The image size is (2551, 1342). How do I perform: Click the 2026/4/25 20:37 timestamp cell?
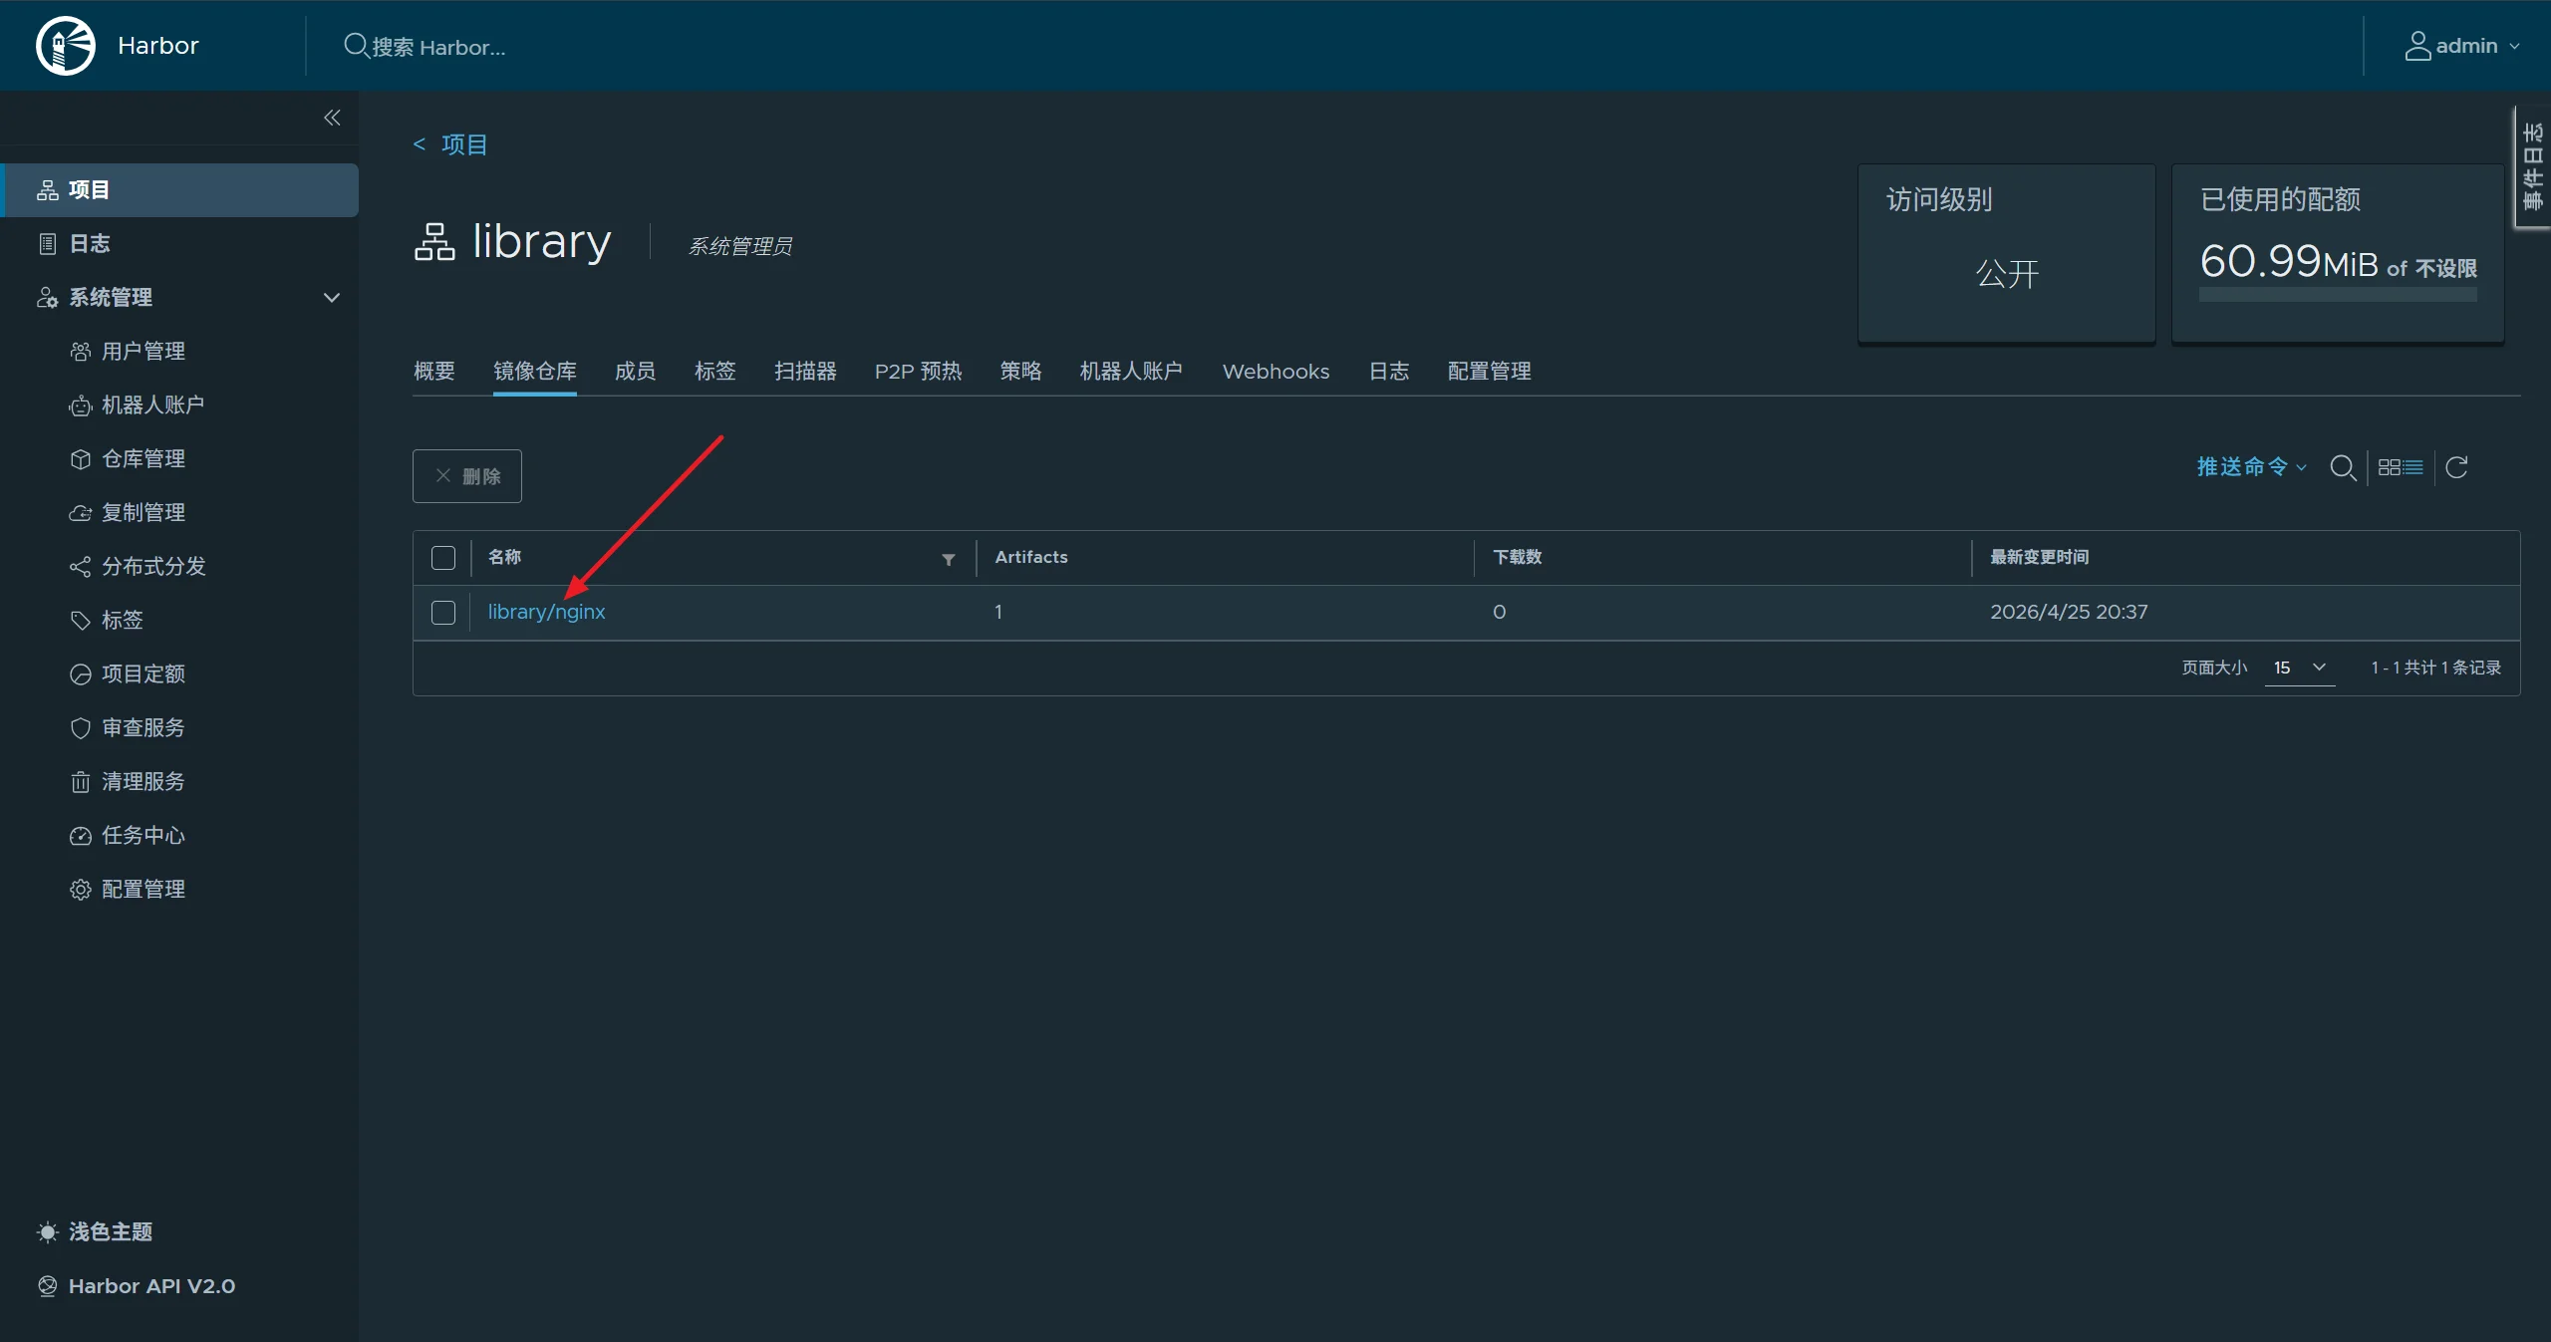[x=2069, y=612]
